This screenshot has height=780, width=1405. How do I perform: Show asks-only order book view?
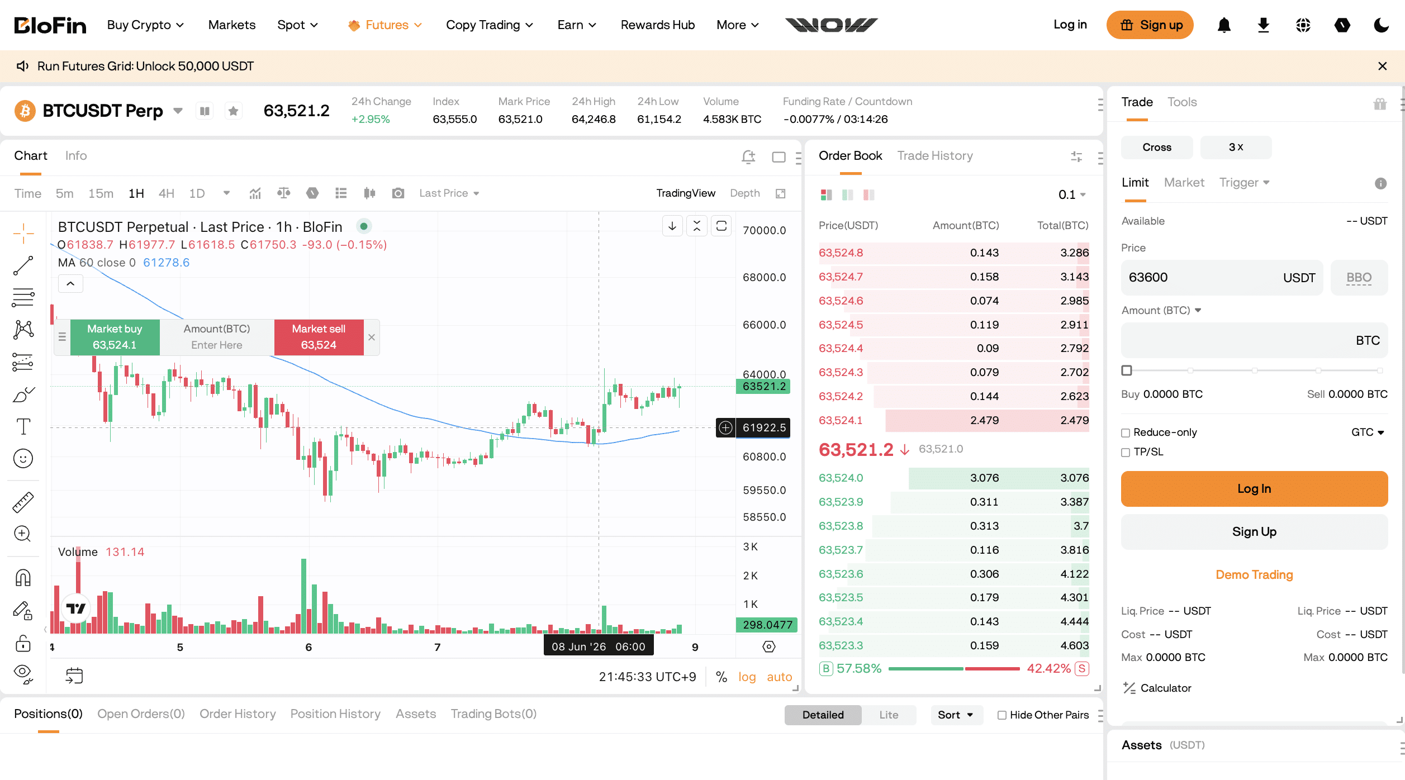[x=868, y=194]
